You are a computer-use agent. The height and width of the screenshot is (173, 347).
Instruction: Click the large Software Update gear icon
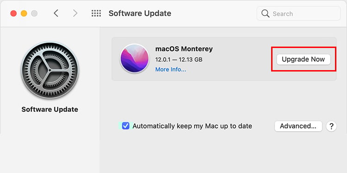pyautogui.click(x=50, y=70)
